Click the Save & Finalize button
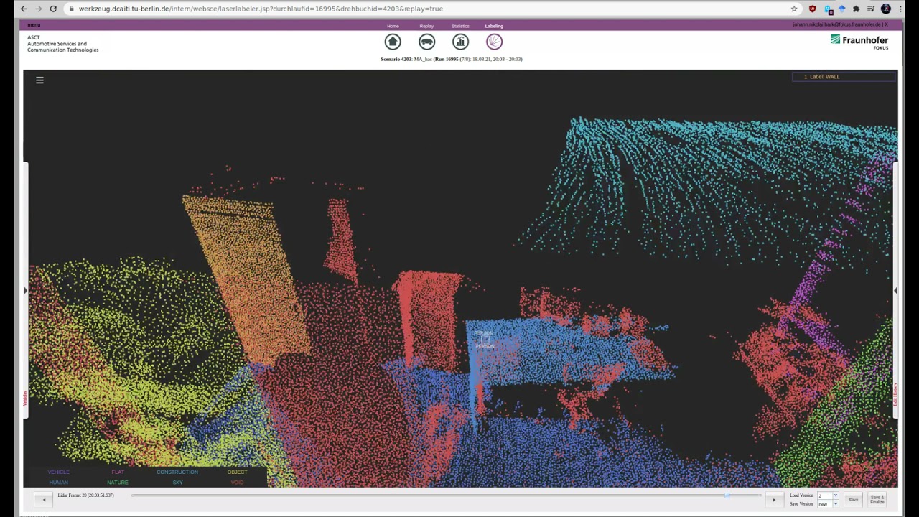 pyautogui.click(x=877, y=500)
